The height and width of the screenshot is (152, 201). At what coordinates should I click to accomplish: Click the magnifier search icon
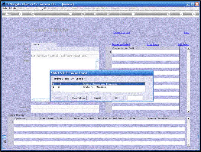[33, 14]
